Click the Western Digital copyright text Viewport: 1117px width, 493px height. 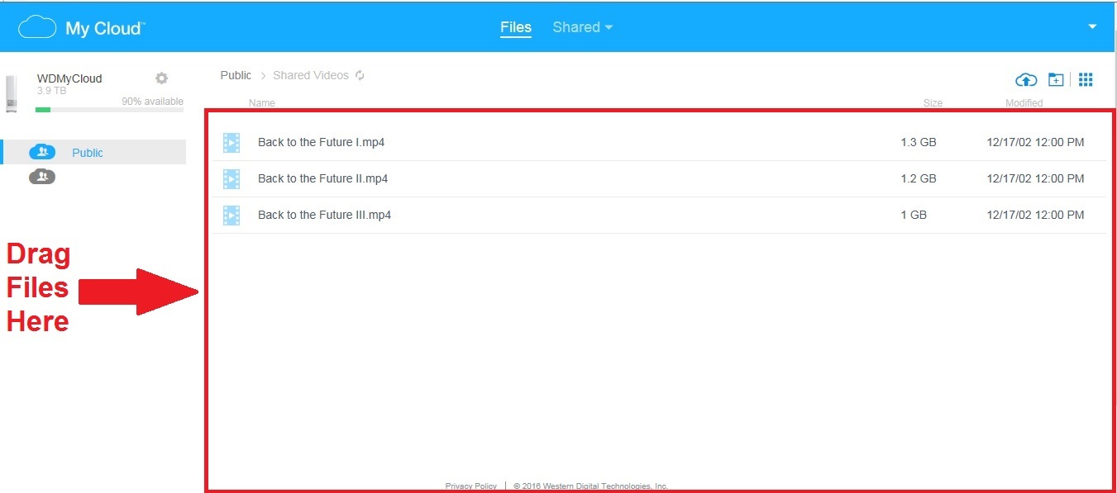coord(590,486)
